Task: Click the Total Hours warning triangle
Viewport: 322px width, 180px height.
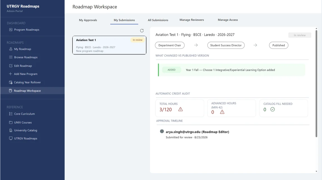Action: coord(180,109)
